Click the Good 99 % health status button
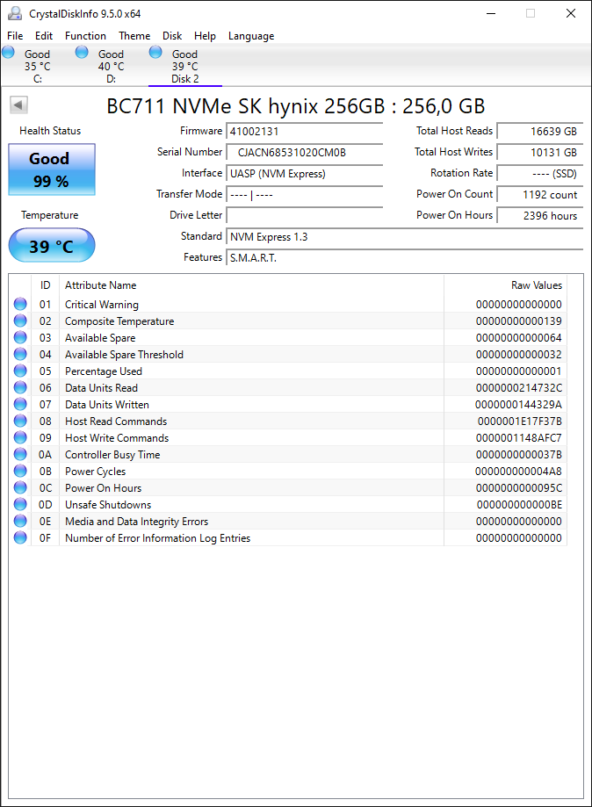Viewport: 592px width, 807px height. 52,169
